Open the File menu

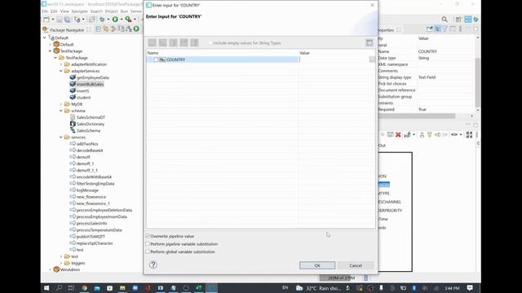pos(45,11)
